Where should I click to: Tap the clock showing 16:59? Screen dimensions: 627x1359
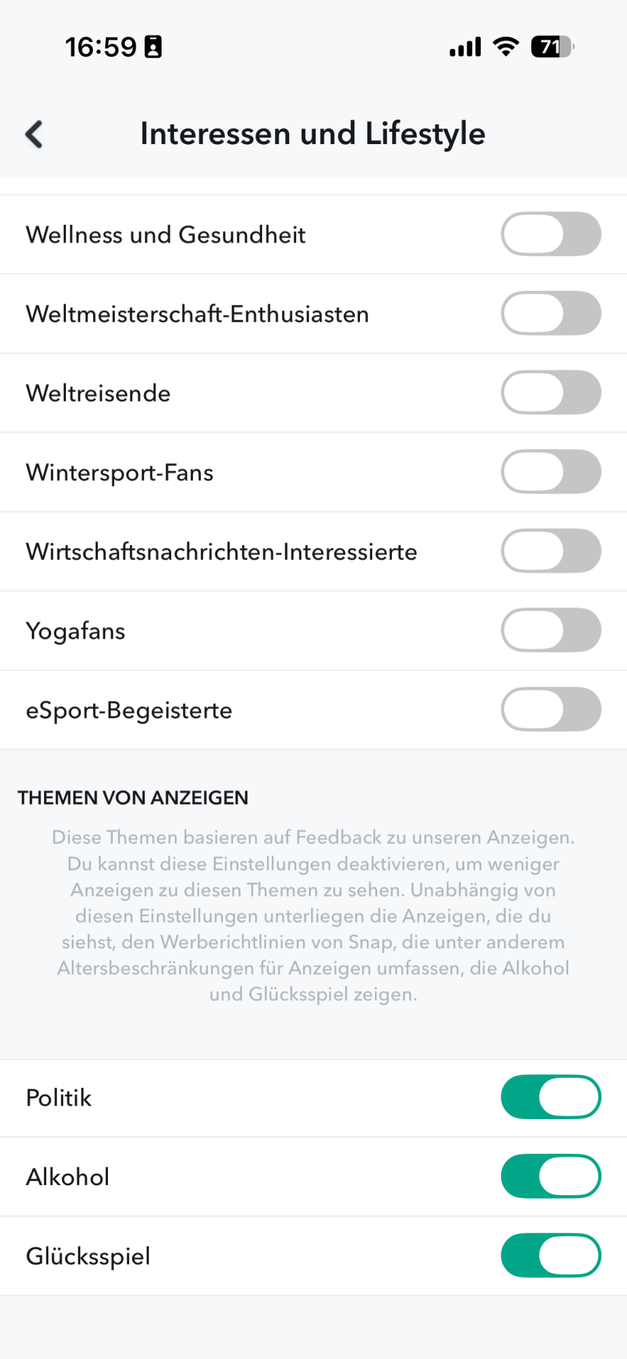tap(101, 47)
